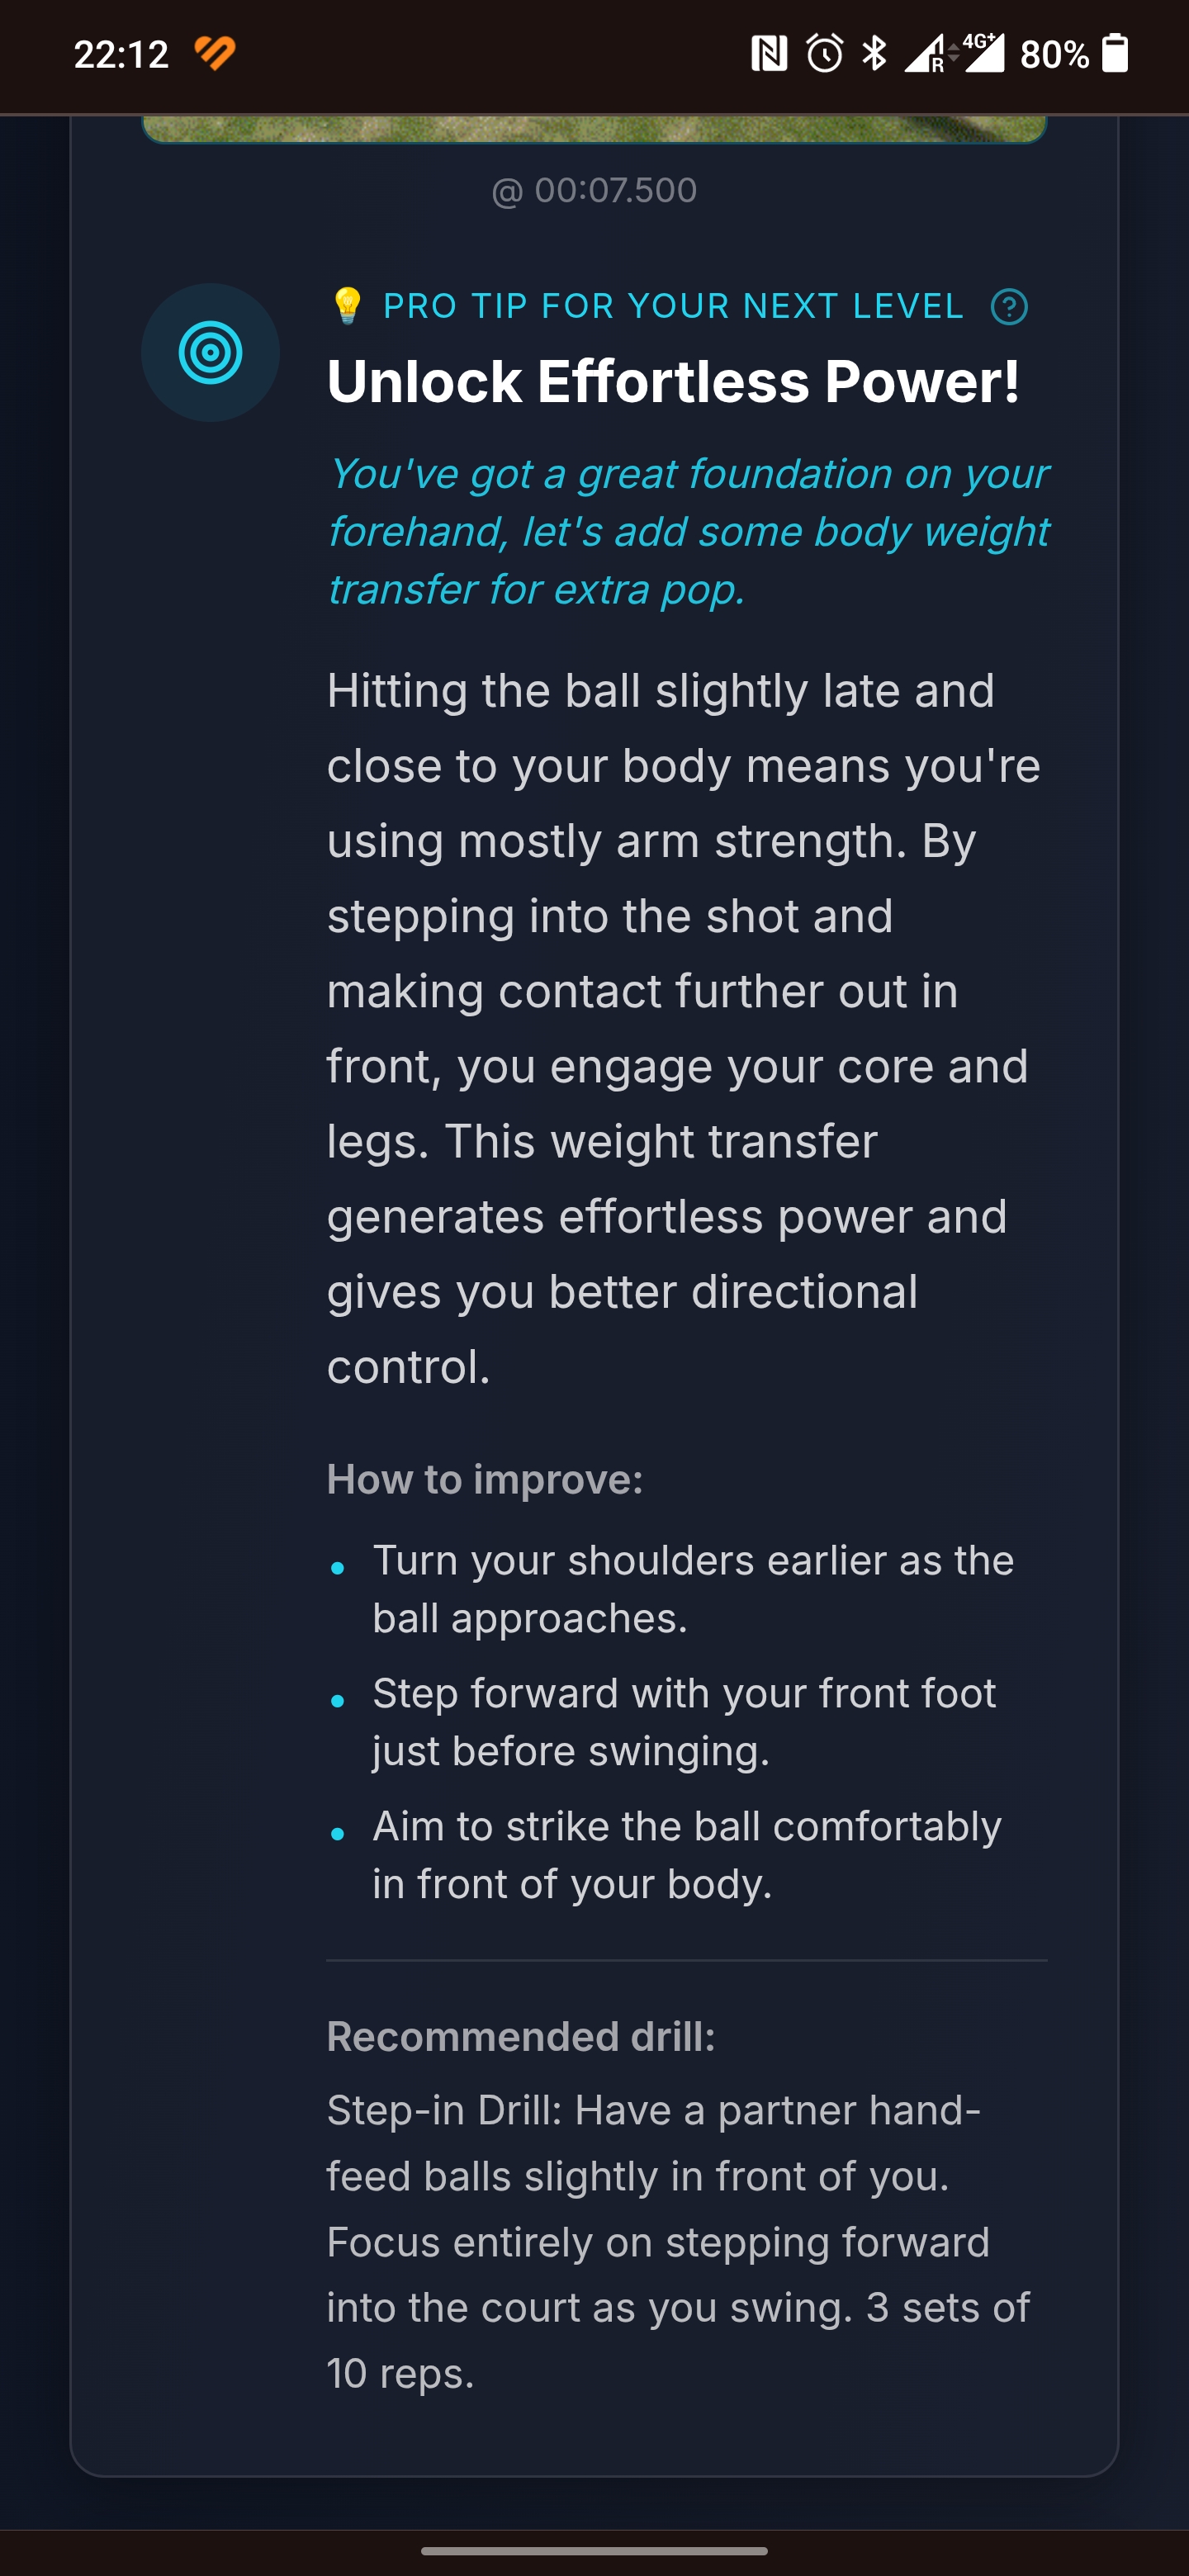Tap "PRO TIP FOR YOUR NEXT LEVEL" label
Viewport: 1189px width, 2576px height.
coord(673,306)
